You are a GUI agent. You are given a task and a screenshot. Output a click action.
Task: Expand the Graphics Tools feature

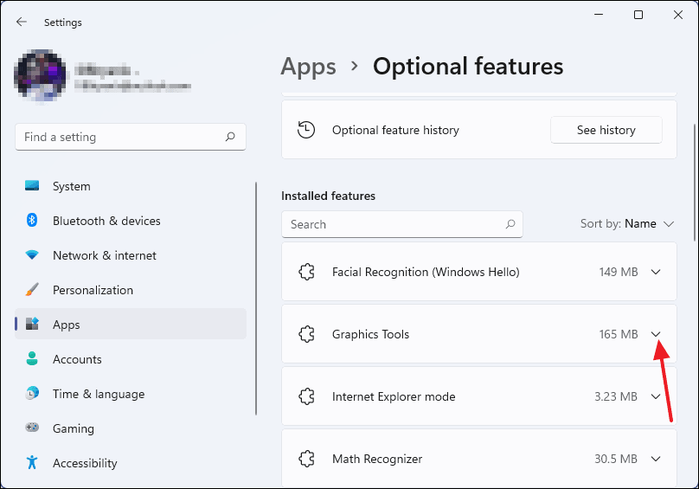click(x=656, y=334)
